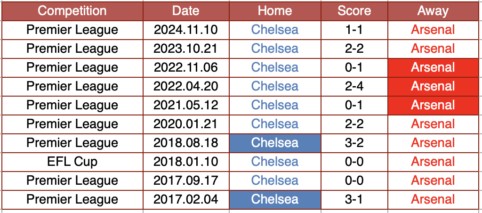Click the Away column header

(x=433, y=11)
